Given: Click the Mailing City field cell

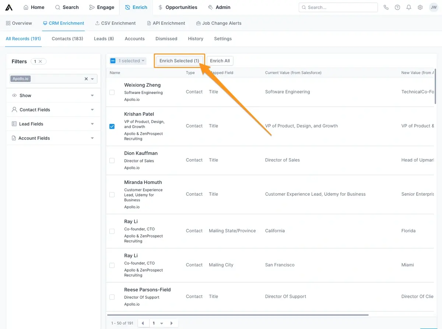Looking at the screenshot, I should coord(221,265).
